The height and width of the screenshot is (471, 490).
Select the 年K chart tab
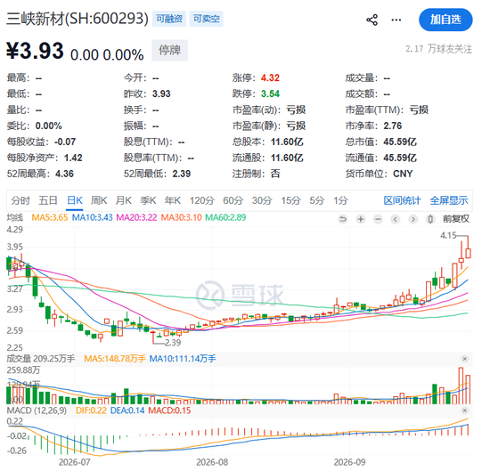[173, 200]
